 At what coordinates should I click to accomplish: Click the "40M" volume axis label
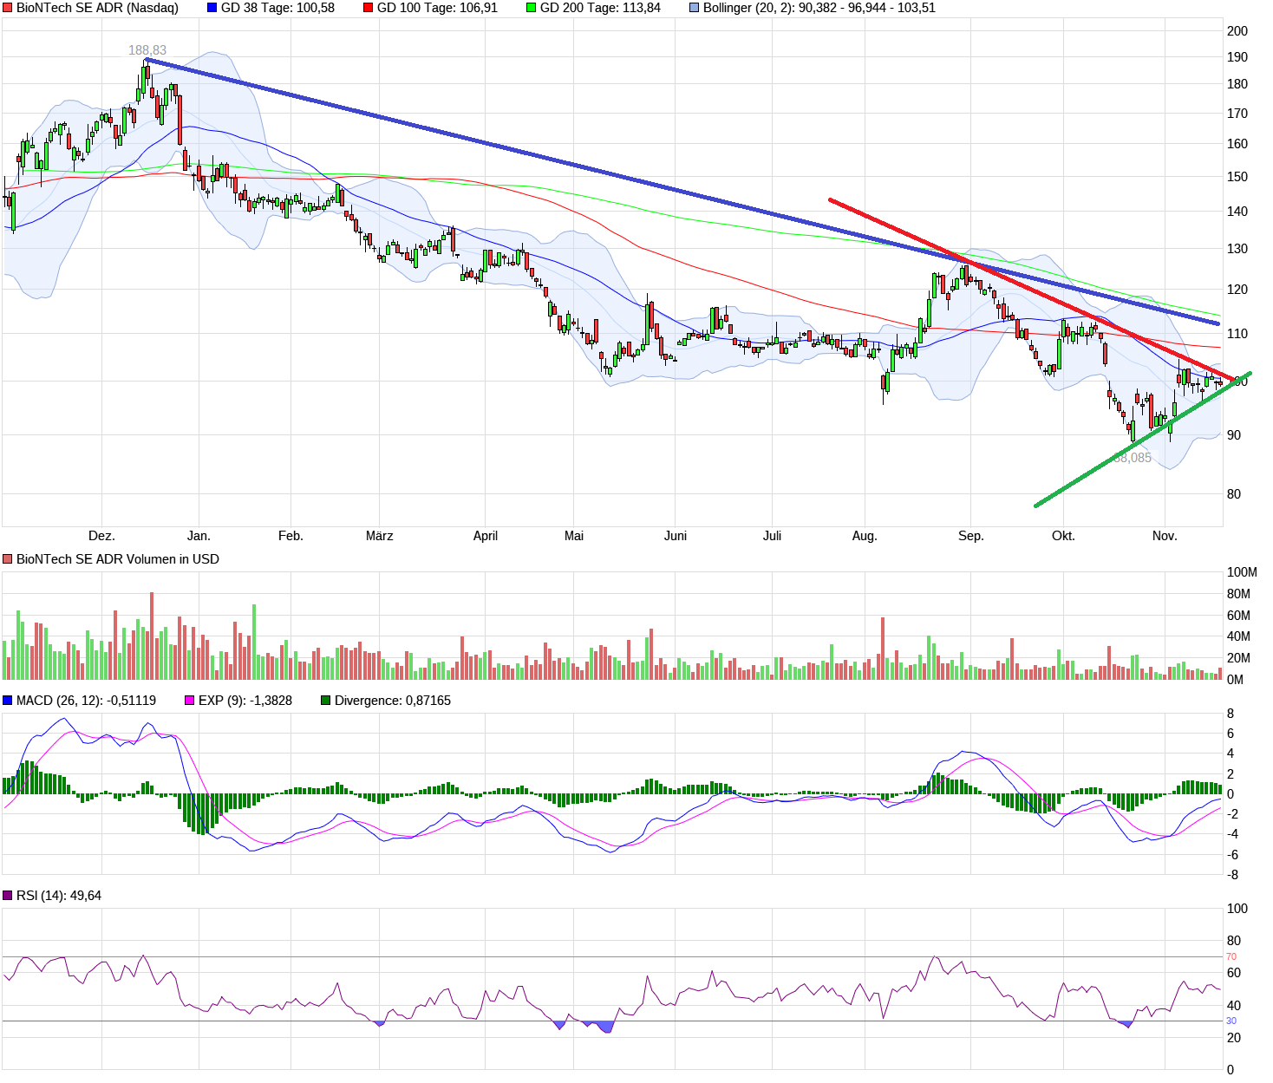coord(1238,636)
